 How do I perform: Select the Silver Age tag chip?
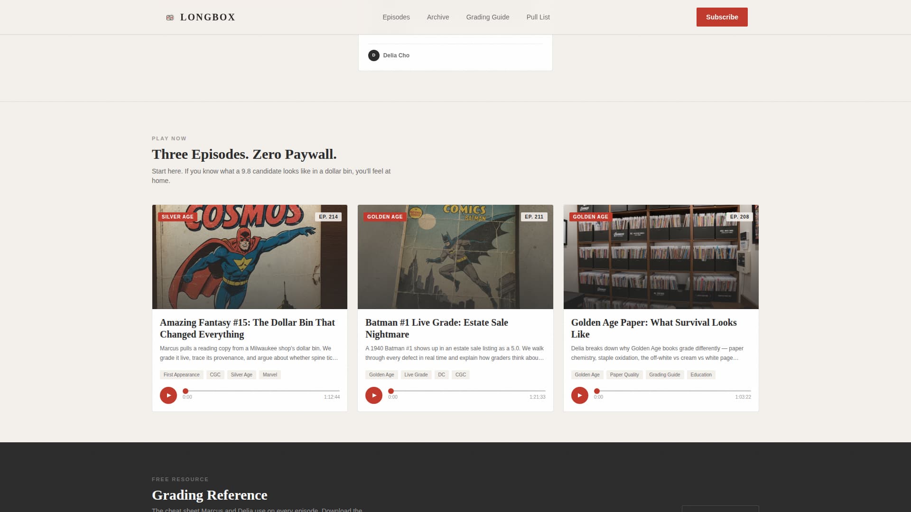[x=242, y=375]
